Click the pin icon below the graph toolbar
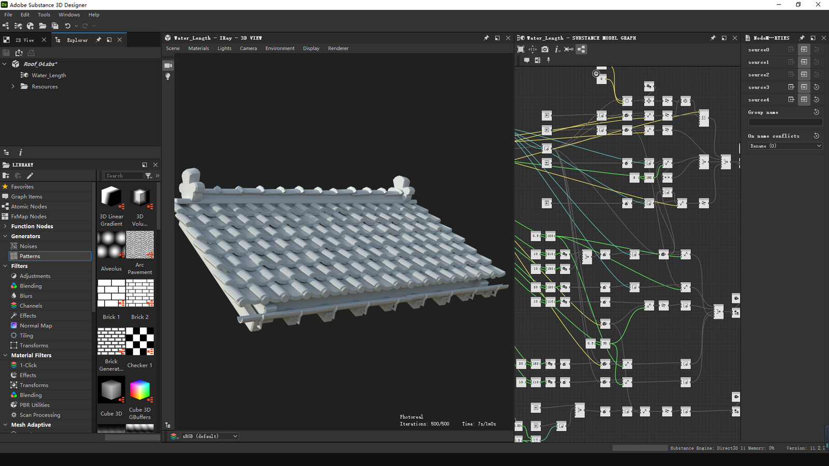829x466 pixels. pyautogui.click(x=549, y=60)
